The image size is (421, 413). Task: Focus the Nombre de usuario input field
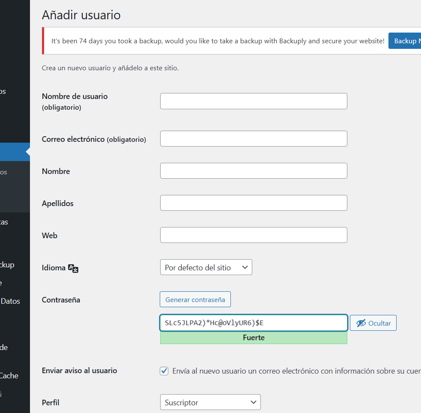(x=254, y=102)
